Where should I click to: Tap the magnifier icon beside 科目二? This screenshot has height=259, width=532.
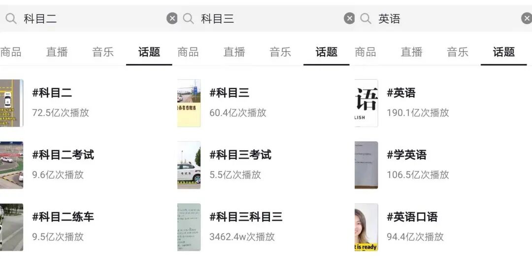[x=11, y=18]
